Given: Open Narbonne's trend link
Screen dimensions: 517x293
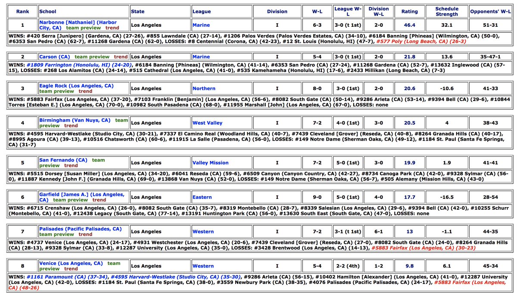Looking at the screenshot, I should click(112, 28).
